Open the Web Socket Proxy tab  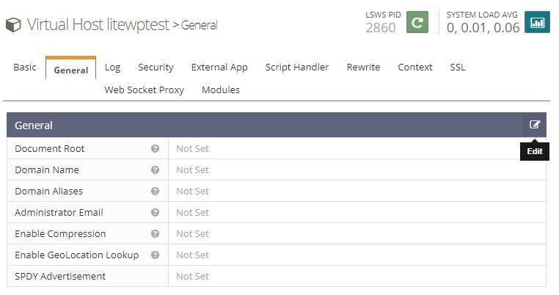coord(145,90)
